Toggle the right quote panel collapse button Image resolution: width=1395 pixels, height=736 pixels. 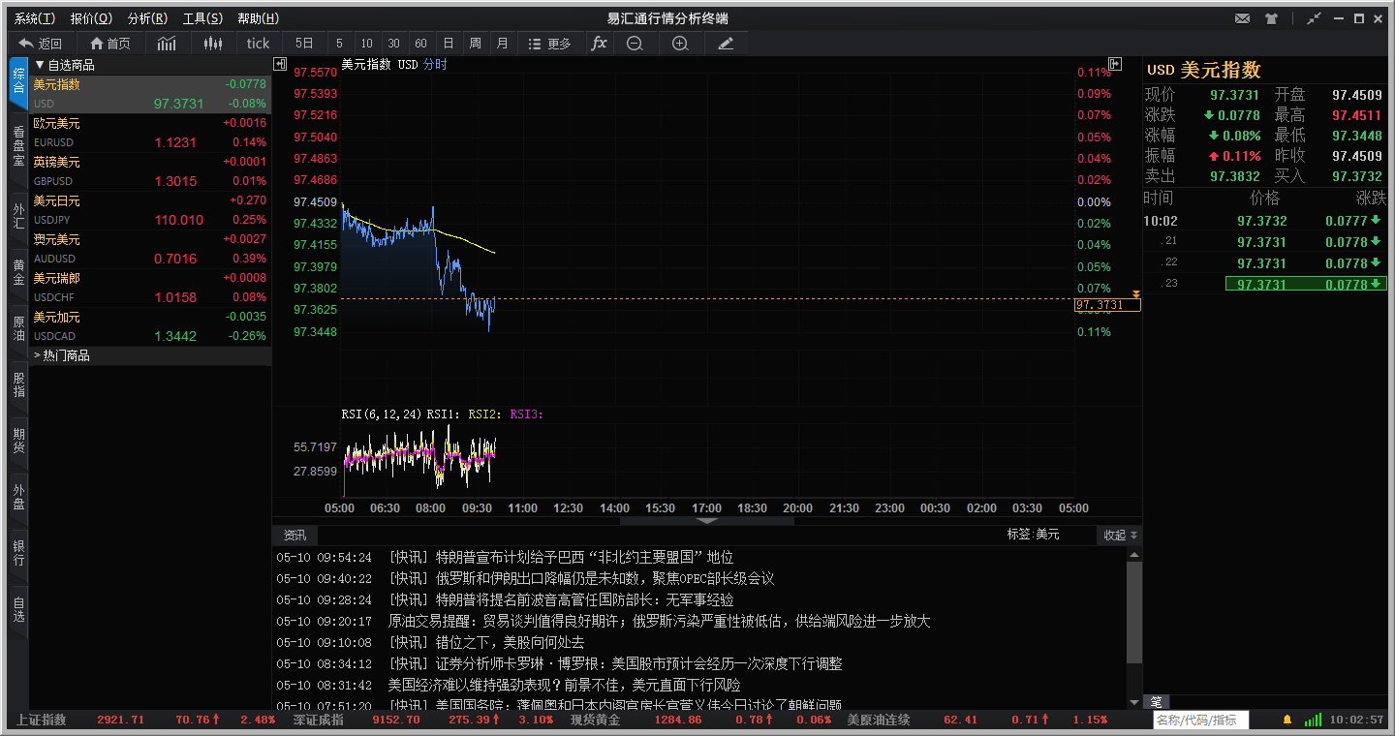pyautogui.click(x=1115, y=64)
